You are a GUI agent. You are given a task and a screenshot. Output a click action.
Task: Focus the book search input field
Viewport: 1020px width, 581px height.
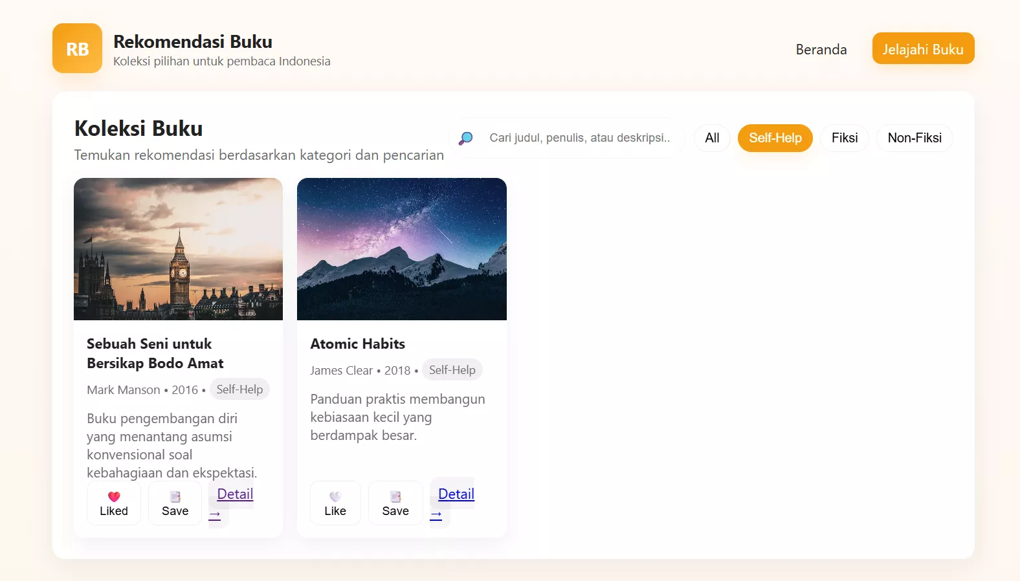coord(579,138)
